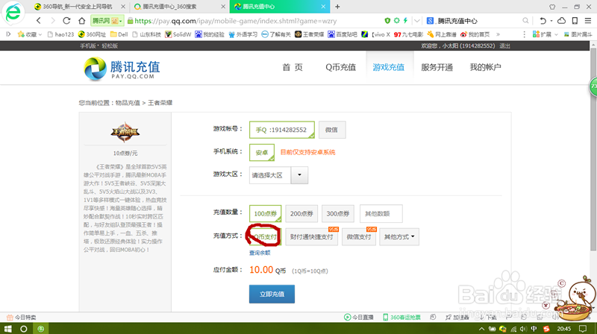
Task: Click the green shield security icon
Action: [x=387, y=21]
